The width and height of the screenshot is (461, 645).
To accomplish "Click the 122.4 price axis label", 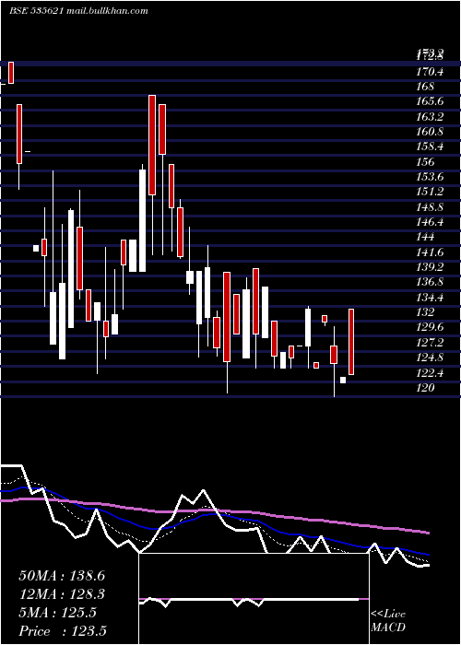I will coord(430,373).
